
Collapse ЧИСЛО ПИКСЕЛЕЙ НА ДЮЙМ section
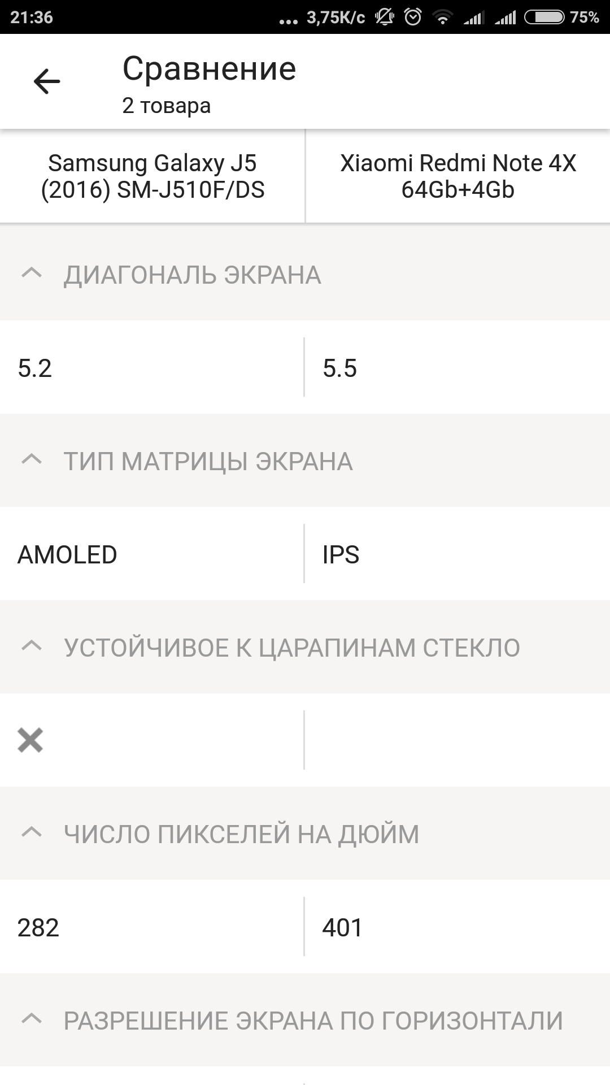pos(32,833)
